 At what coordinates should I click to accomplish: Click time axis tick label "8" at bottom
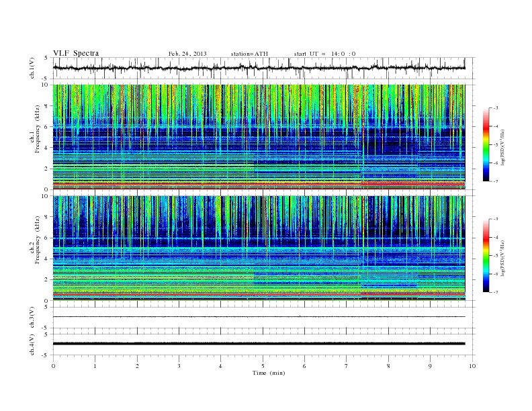coord(388,366)
